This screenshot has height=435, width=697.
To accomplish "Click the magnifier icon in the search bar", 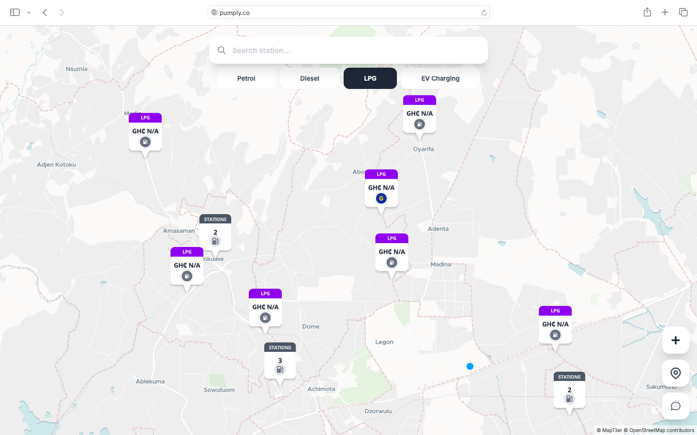I will (221, 50).
